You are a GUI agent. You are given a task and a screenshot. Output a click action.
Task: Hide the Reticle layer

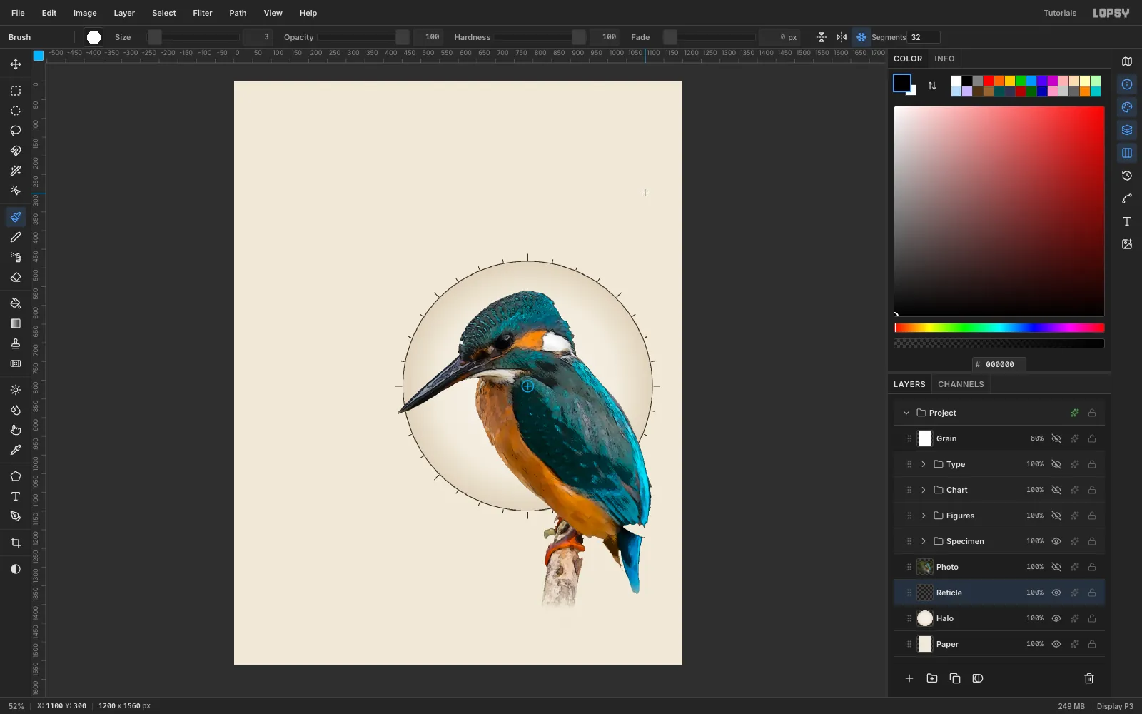click(x=1056, y=593)
